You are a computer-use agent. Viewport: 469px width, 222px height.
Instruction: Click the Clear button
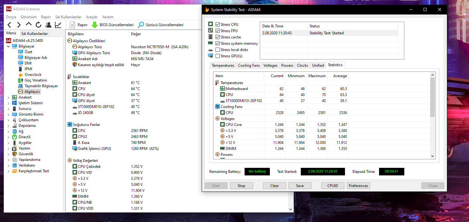275,186
